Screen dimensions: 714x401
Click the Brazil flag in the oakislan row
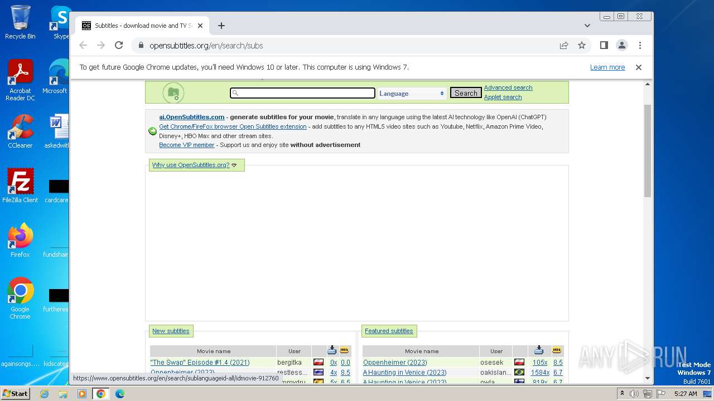[519, 373]
